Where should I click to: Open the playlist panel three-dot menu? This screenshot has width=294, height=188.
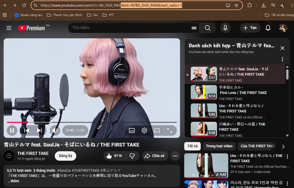pyautogui.click(x=282, y=60)
